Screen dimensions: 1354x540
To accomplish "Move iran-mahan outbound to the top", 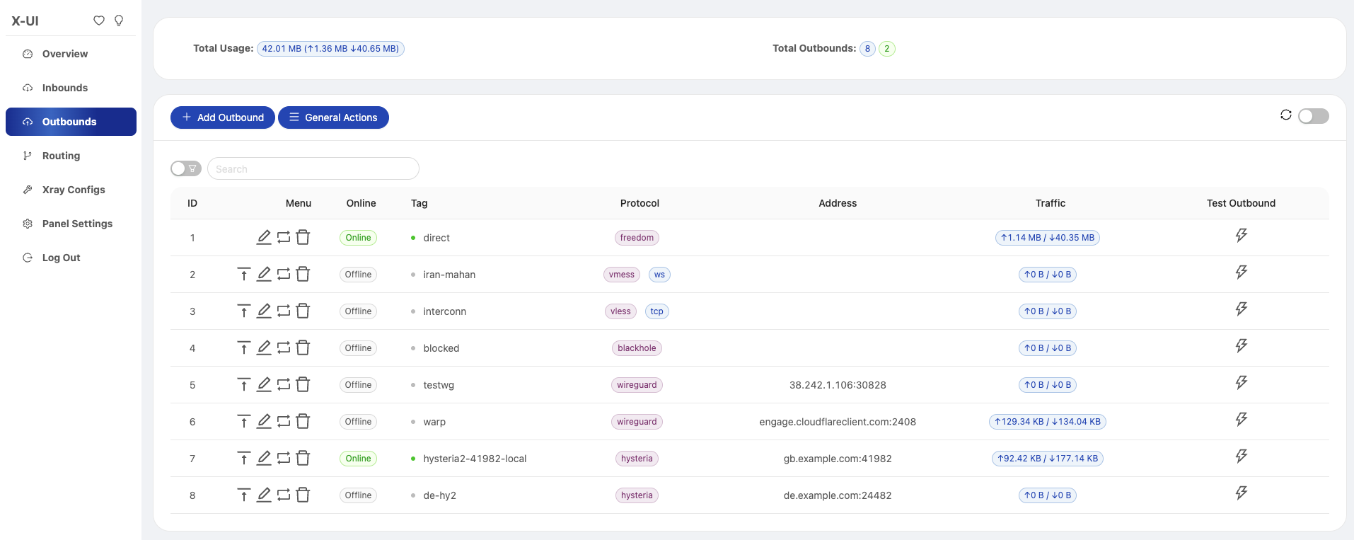I will tap(244, 274).
